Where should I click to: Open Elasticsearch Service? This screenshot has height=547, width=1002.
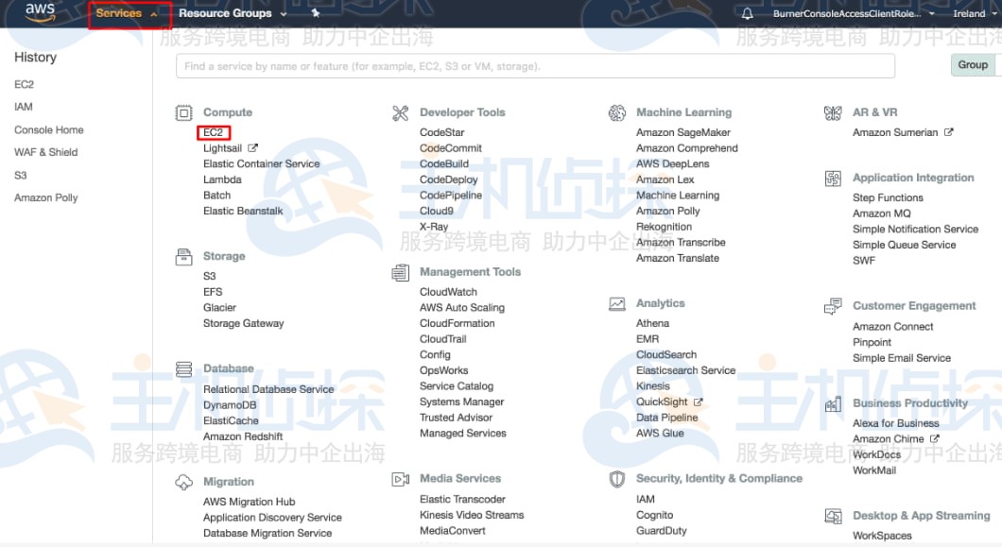(x=685, y=370)
